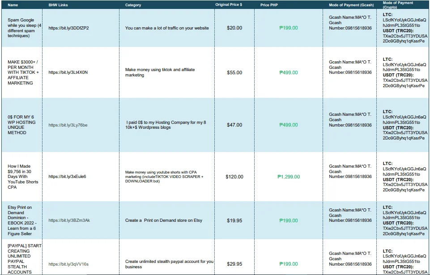Select the $47.00 original price

pos(234,125)
